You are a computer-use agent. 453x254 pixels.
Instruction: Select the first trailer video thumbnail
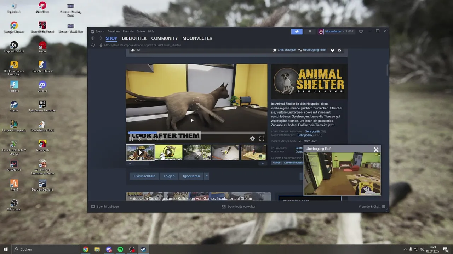140,152
